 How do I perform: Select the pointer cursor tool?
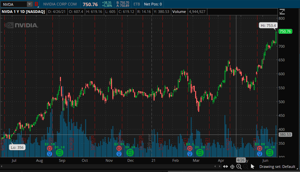click(253, 167)
